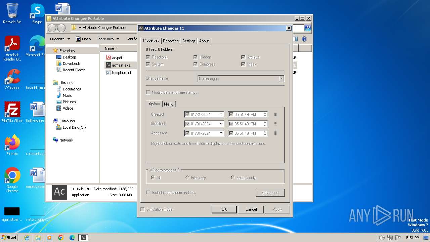Click the volume speaker tray icon
The width and height of the screenshot is (430, 242).
382,238
